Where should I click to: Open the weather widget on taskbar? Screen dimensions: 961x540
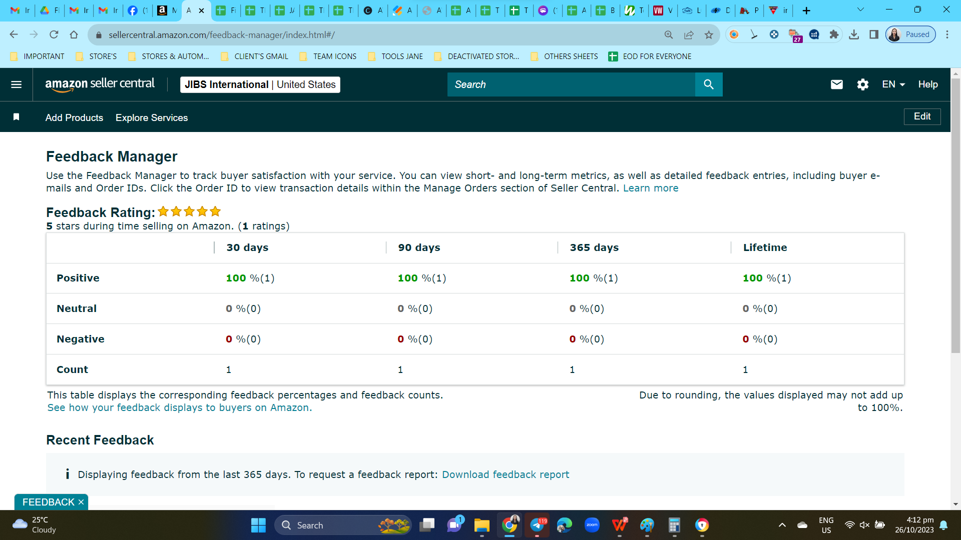[x=34, y=525]
